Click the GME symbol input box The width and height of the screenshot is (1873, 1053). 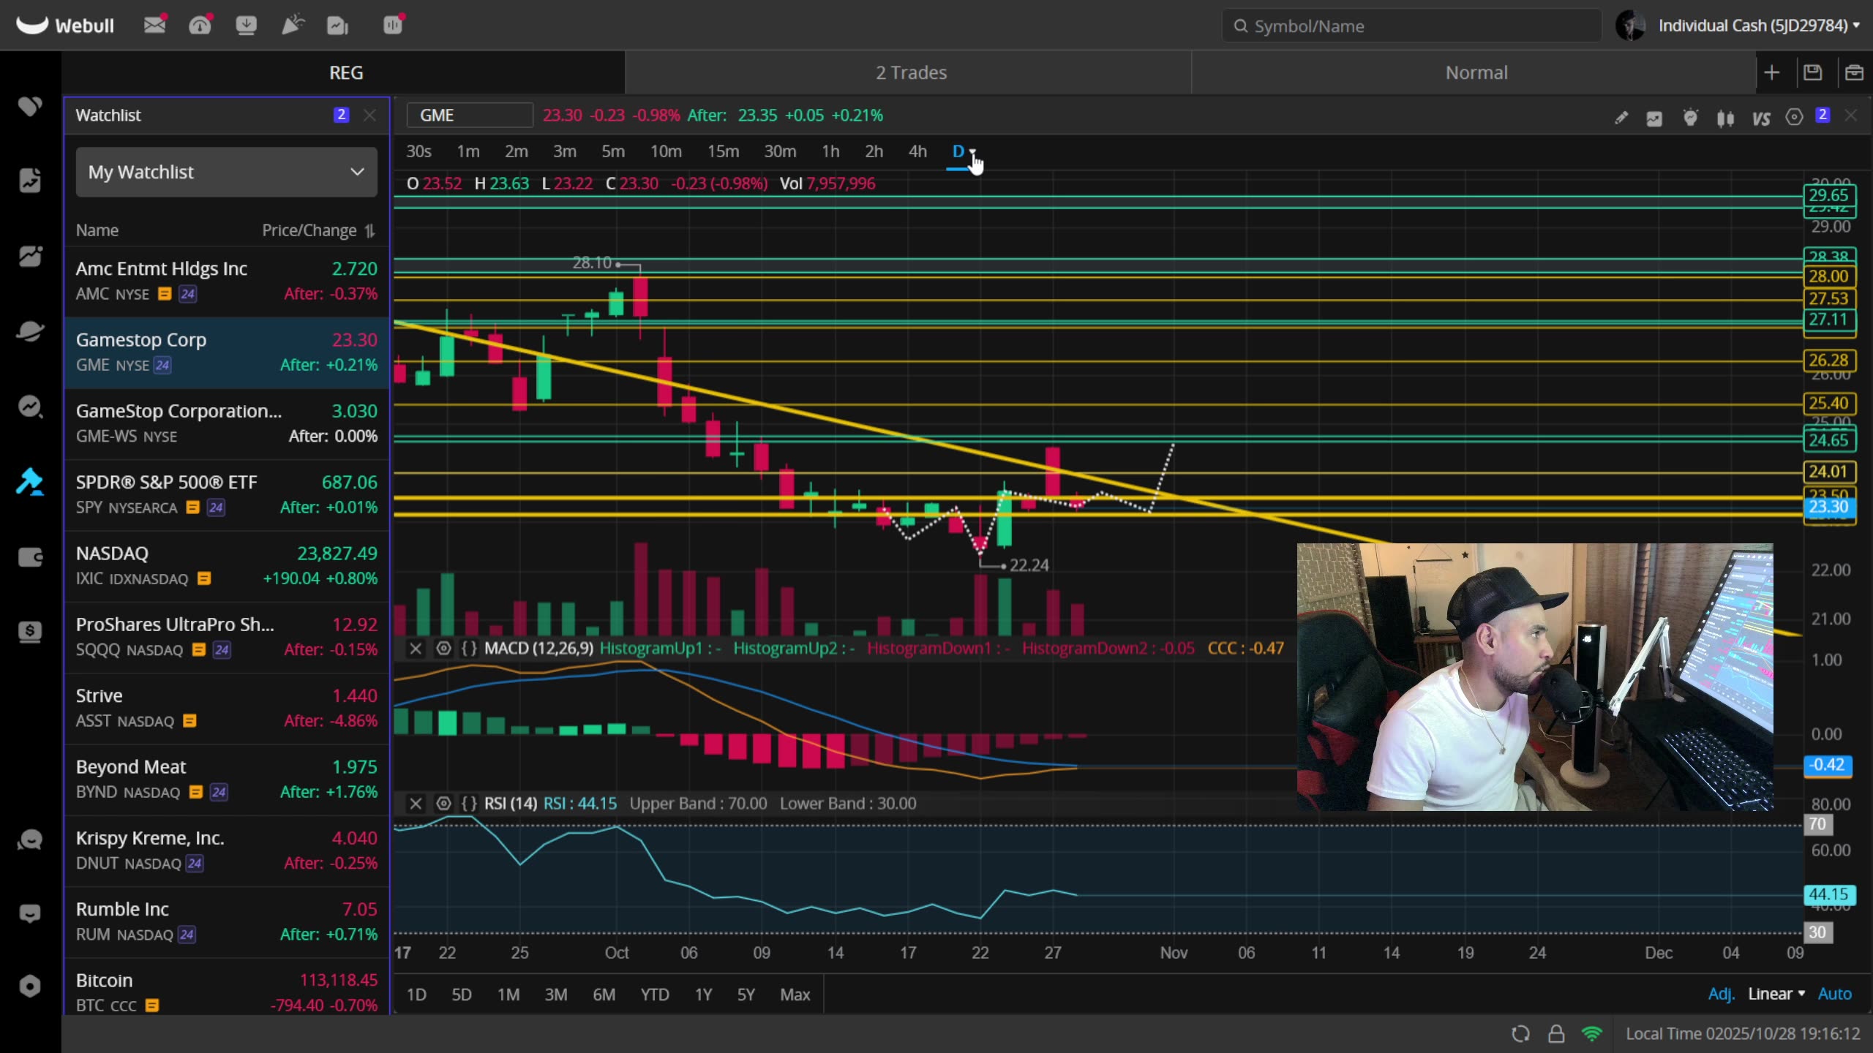click(470, 116)
